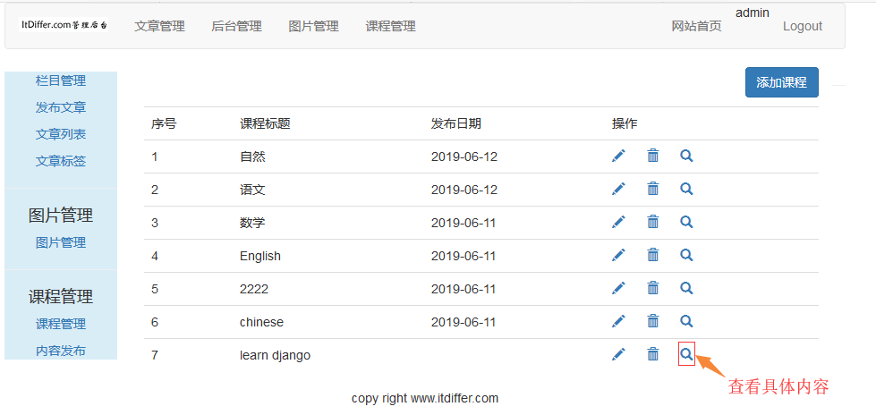876x415 pixels.
Task: Open 文章管理 in top navbar
Action: tap(159, 26)
